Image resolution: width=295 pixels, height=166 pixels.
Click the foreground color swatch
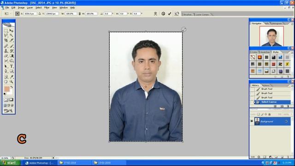6,89
